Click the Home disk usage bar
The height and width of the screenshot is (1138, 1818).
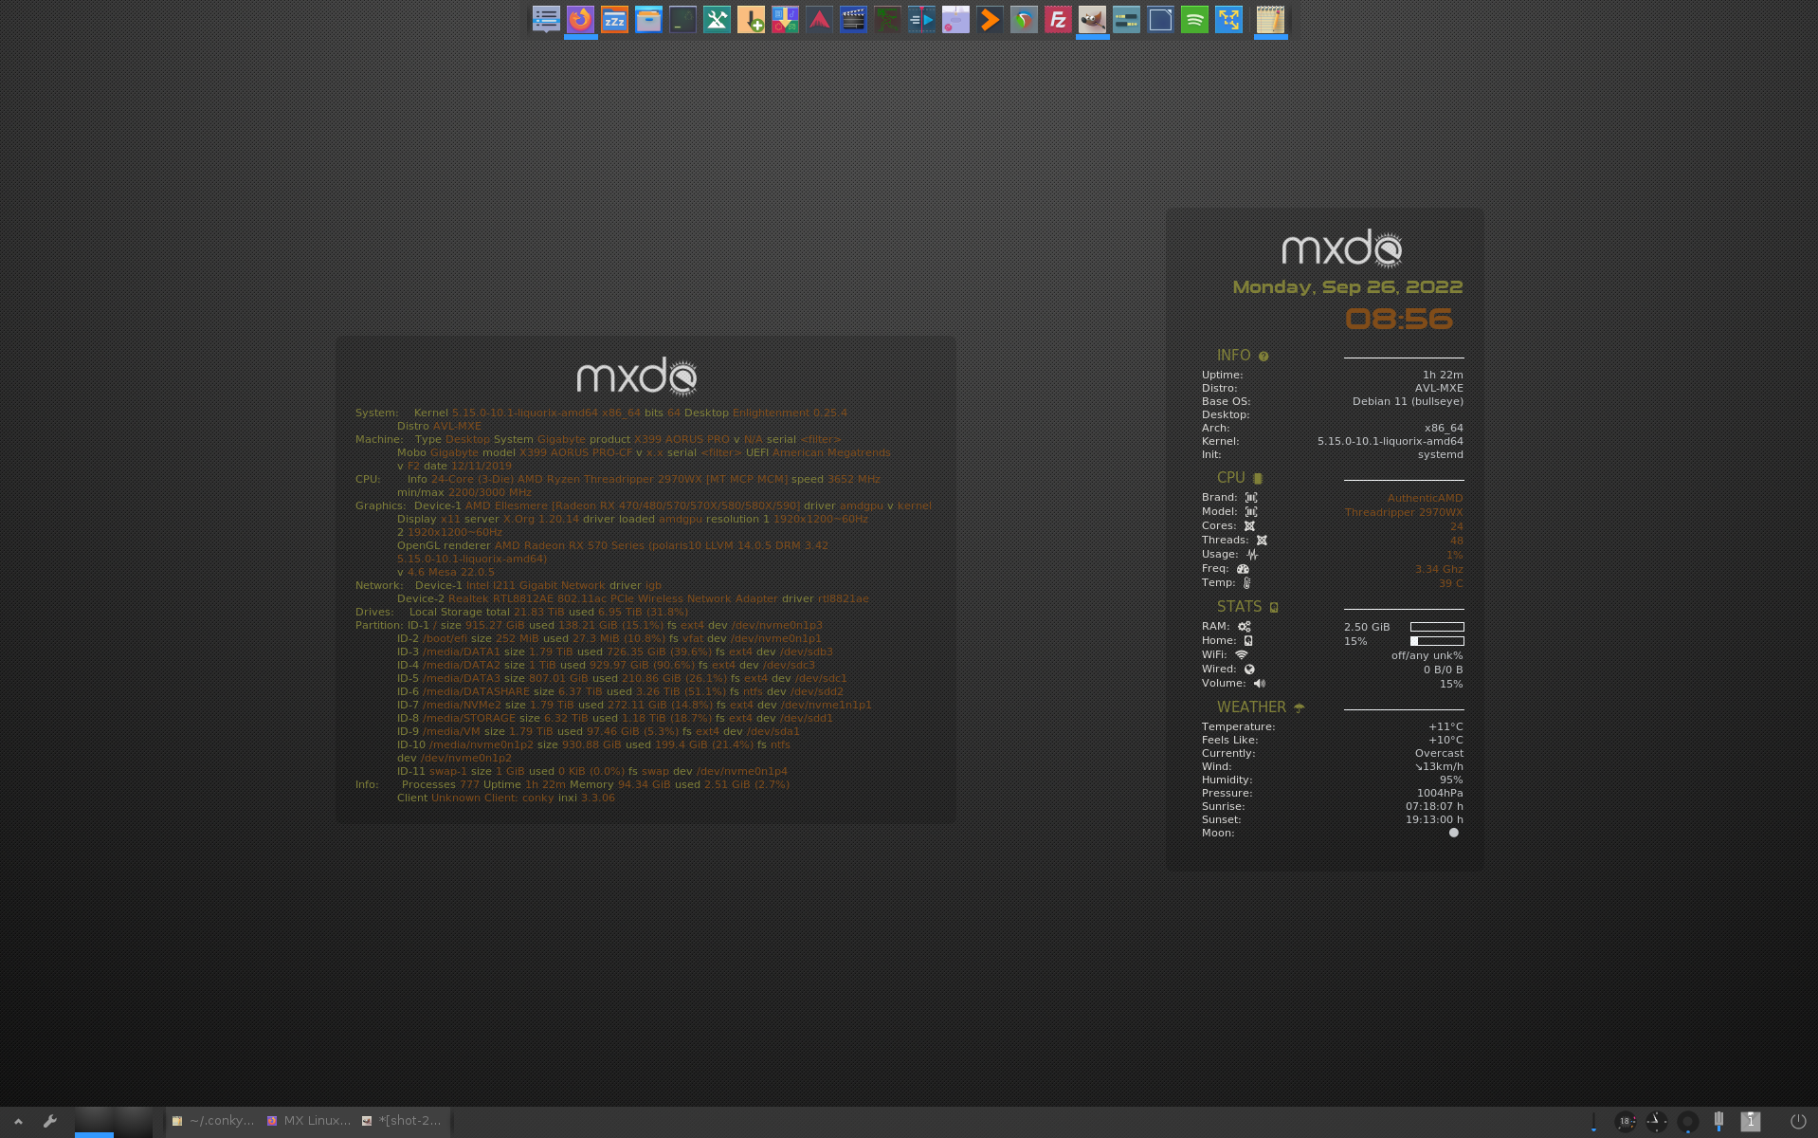coord(1437,641)
